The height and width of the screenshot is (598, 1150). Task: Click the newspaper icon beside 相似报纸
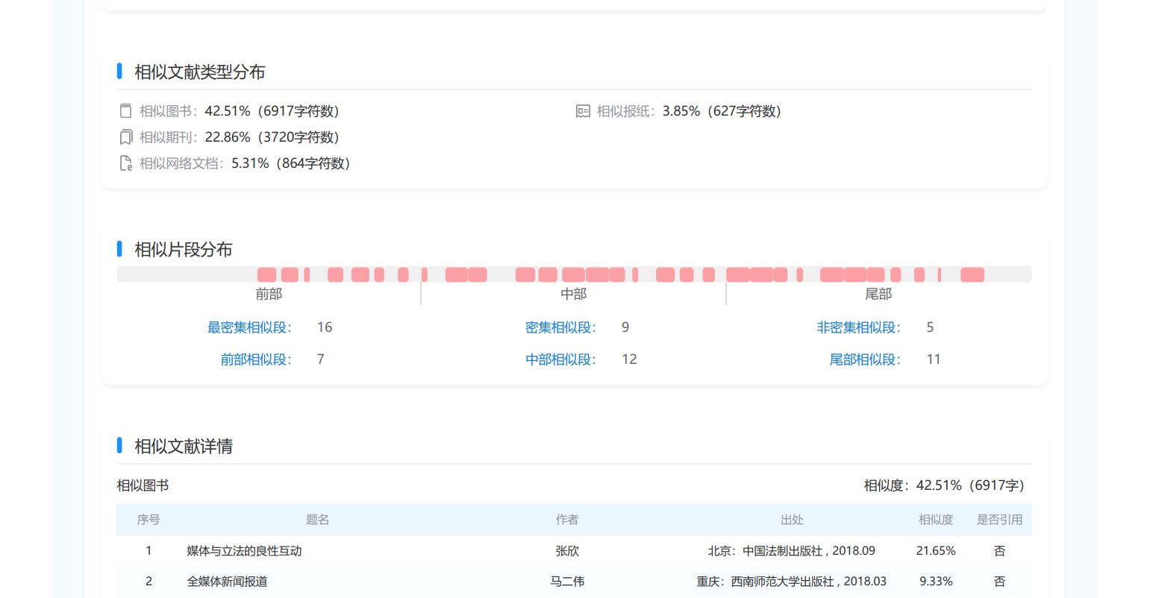pyautogui.click(x=583, y=111)
